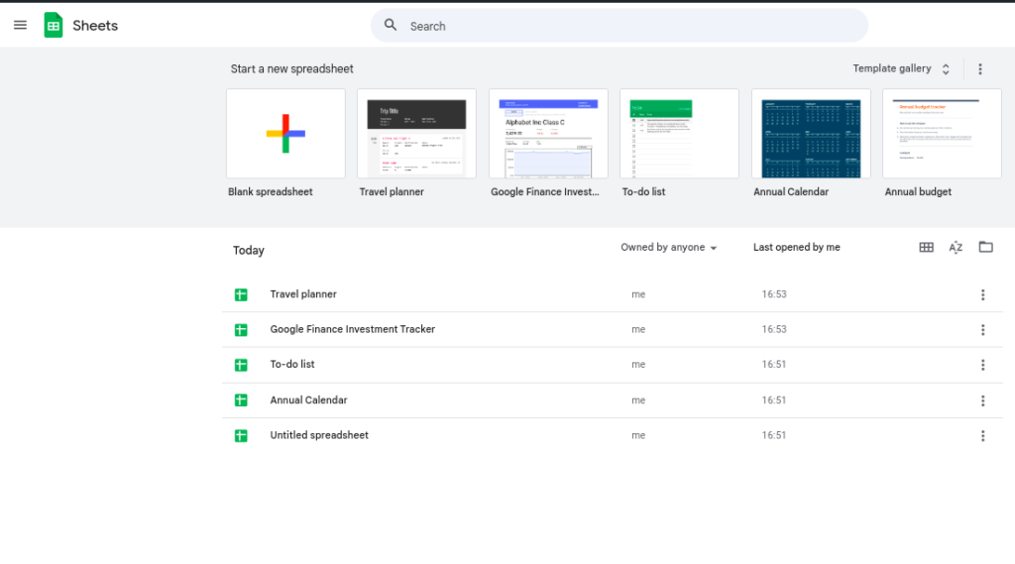The height and width of the screenshot is (564, 1015).
Task: Open the Owned by anyone dropdown
Action: (669, 248)
